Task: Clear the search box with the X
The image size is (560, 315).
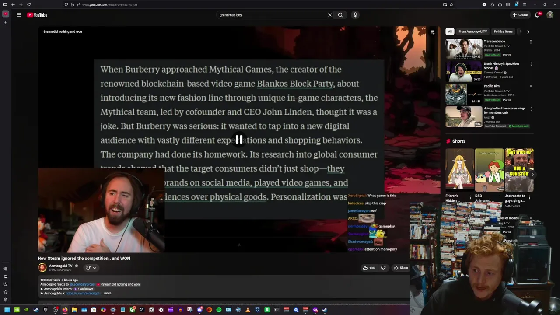Action: point(330,15)
